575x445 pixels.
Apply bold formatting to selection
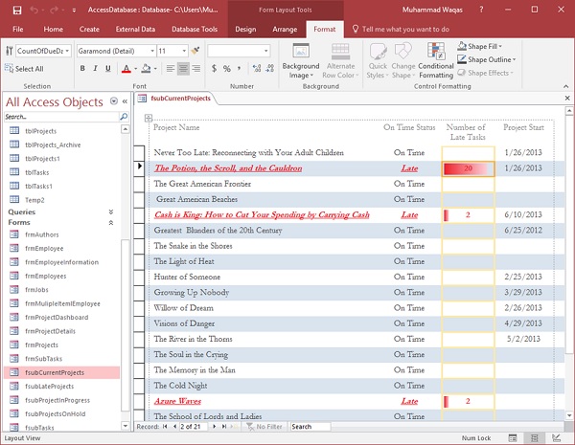click(x=82, y=69)
